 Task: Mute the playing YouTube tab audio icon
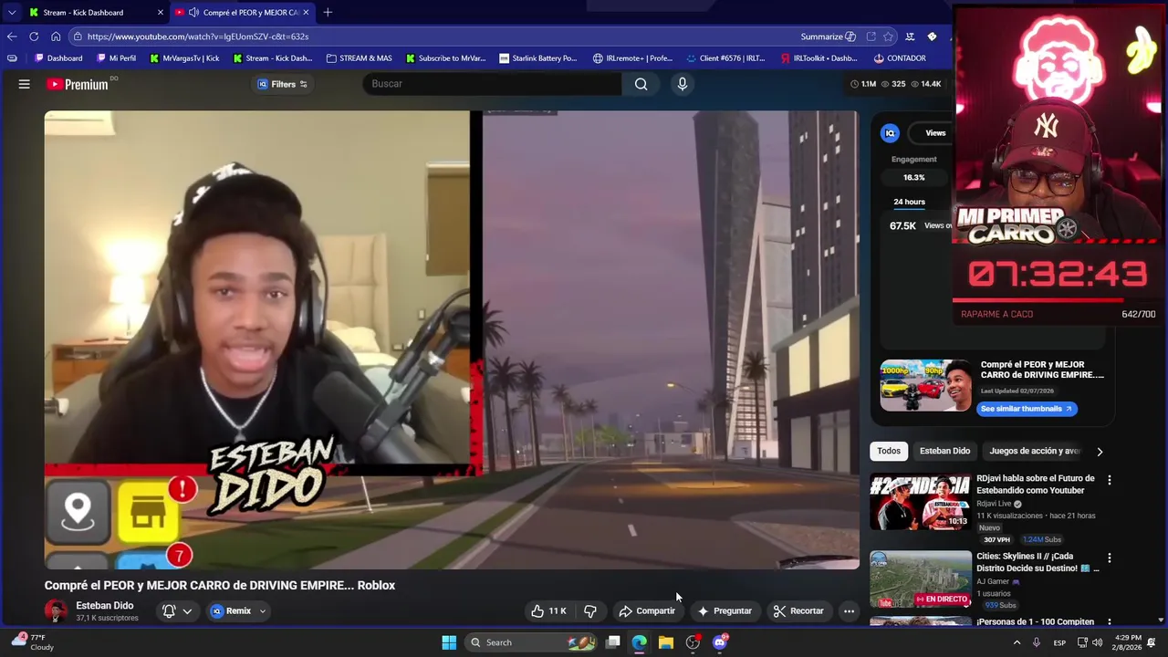coord(193,12)
